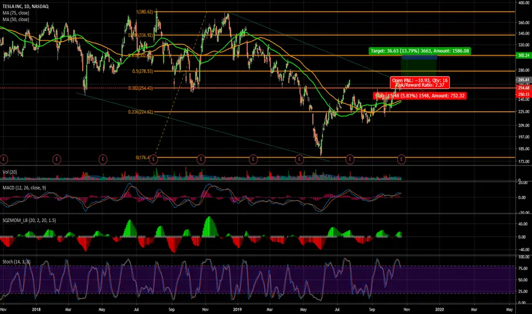
Task: Click the gray 265.61 price axis tag
Action: pyautogui.click(x=523, y=80)
